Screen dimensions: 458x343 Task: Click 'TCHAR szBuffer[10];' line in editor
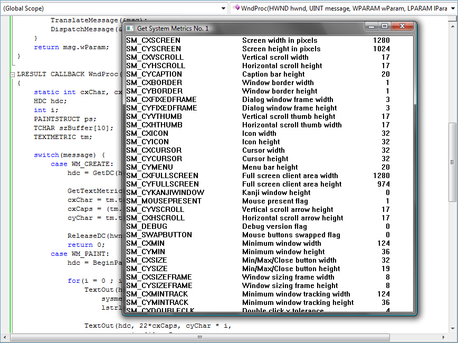point(73,128)
